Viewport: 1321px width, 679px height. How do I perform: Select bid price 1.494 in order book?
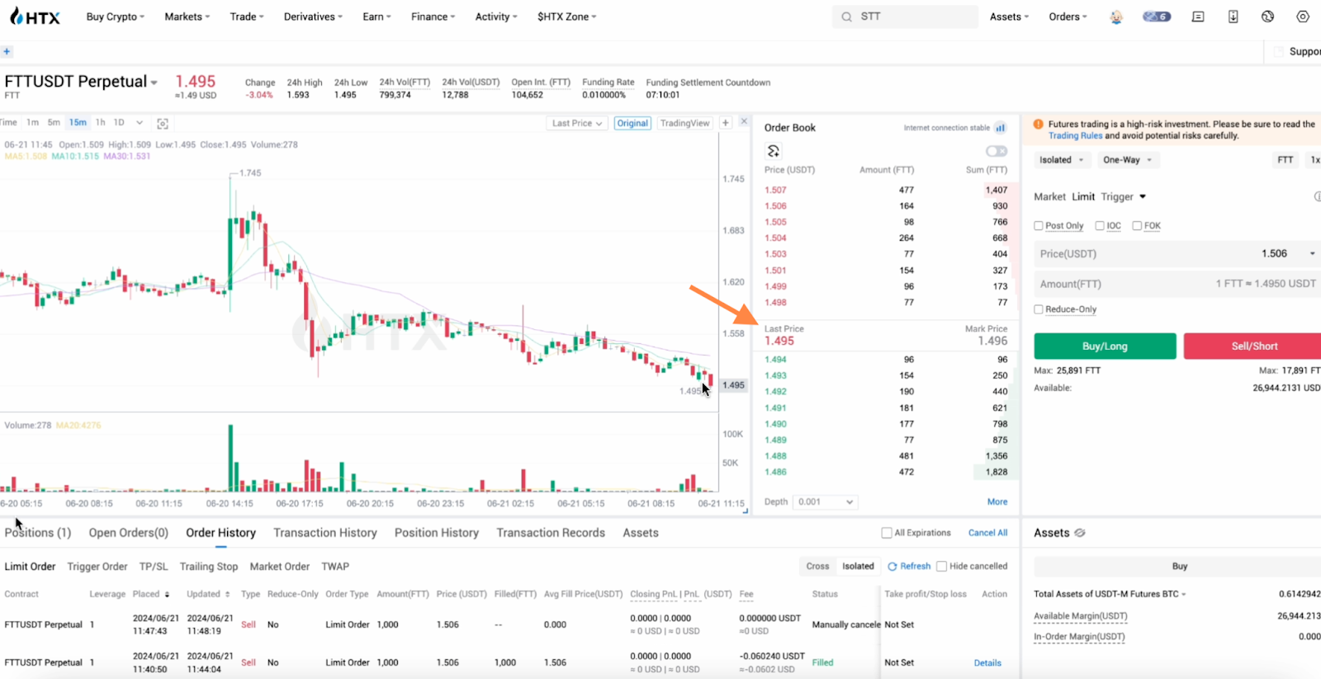tap(775, 360)
